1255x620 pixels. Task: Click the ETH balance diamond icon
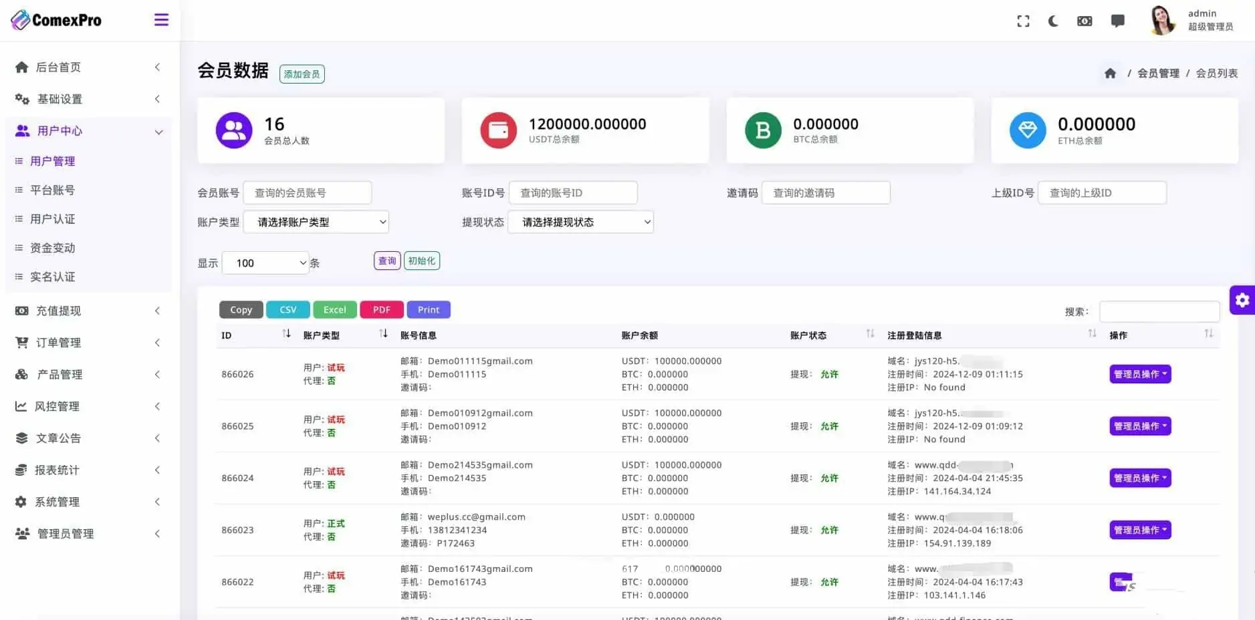pos(1028,130)
